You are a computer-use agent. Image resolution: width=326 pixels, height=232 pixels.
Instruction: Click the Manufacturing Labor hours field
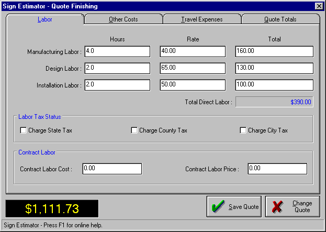[x=117, y=51]
